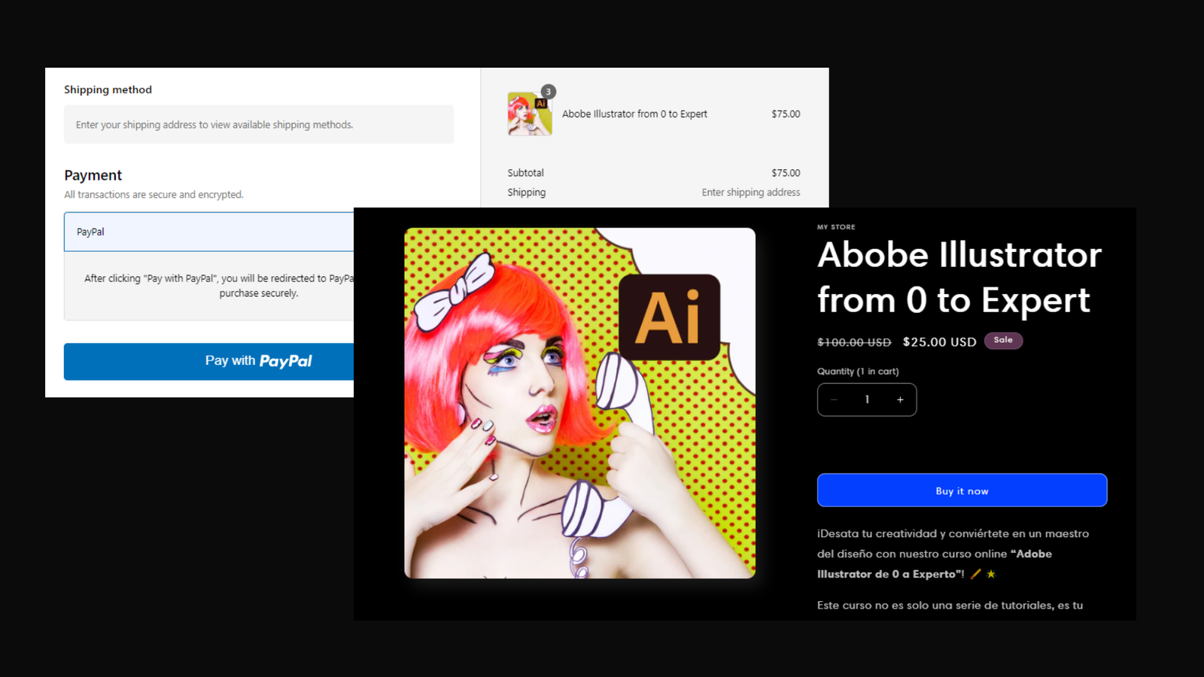The width and height of the screenshot is (1204, 677).
Task: Click the Shipping label in order summary
Action: pyautogui.click(x=527, y=193)
